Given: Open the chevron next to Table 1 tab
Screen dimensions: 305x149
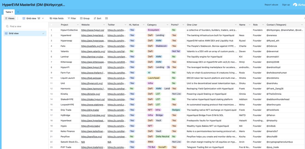Looking at the screenshot, I should (18, 12).
